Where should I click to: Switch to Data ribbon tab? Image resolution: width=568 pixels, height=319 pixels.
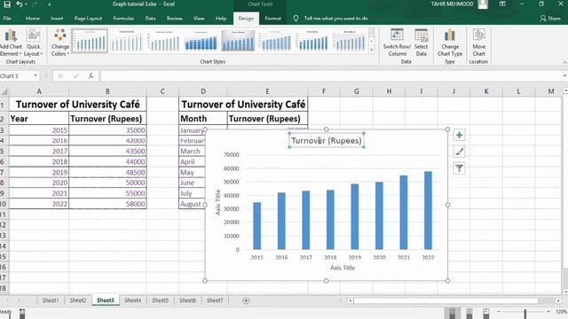pos(150,18)
